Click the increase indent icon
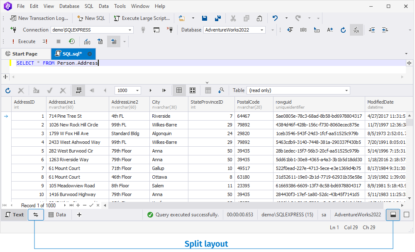415x252 pixels. coord(385,30)
